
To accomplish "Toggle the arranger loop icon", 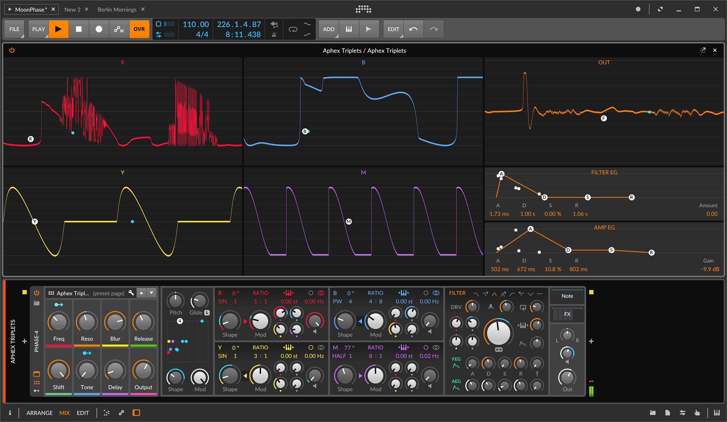I will pos(293,29).
